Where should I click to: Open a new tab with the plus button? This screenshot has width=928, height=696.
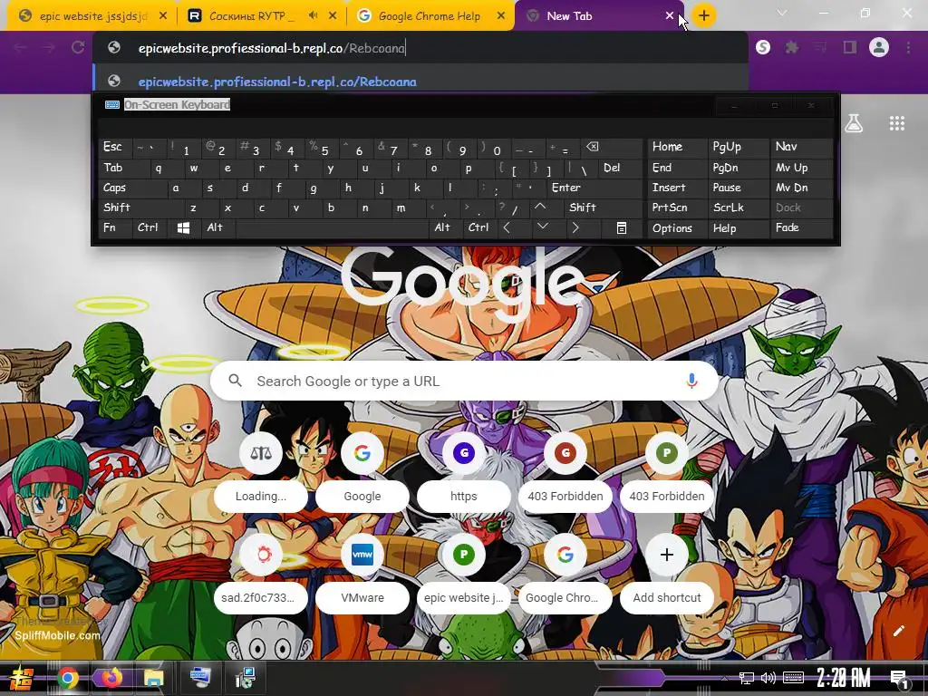(703, 15)
